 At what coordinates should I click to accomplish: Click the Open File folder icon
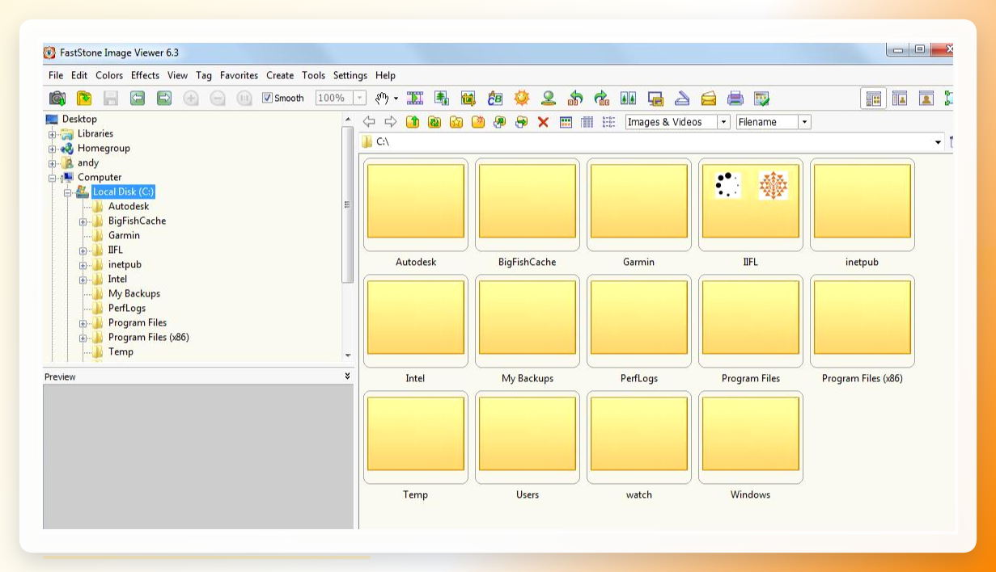(84, 99)
